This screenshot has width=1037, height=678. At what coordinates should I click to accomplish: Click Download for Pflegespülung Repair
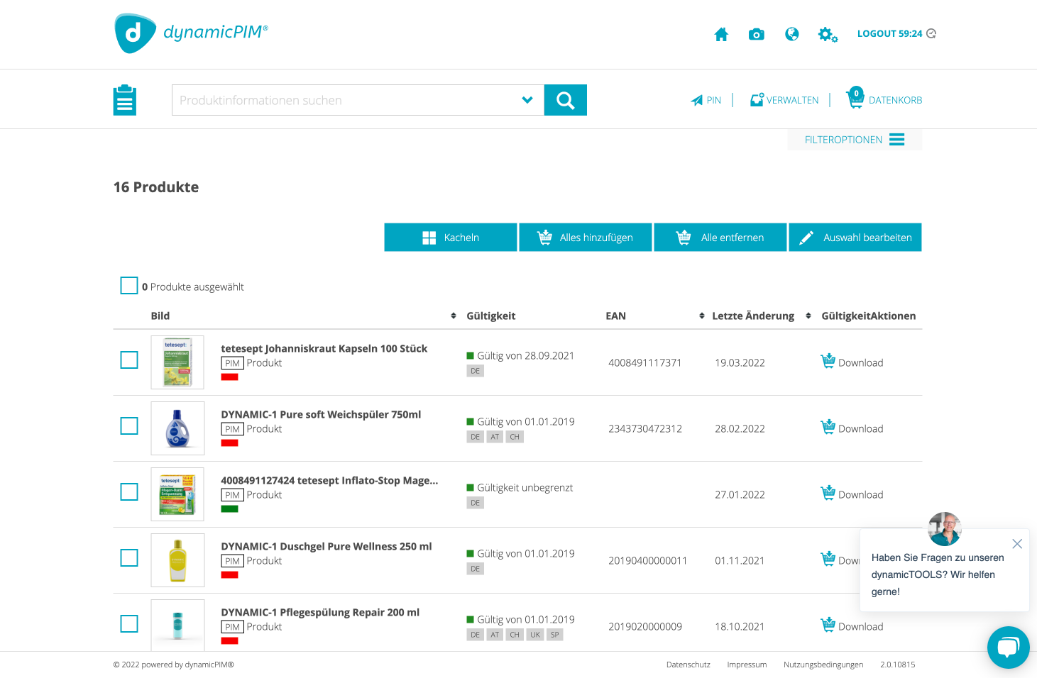861,626
